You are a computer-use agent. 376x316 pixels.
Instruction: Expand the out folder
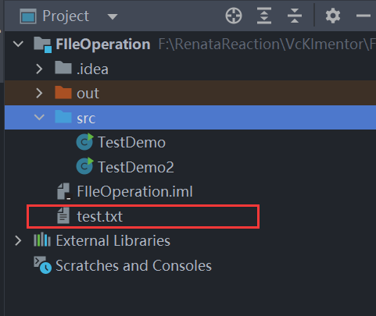coord(39,93)
